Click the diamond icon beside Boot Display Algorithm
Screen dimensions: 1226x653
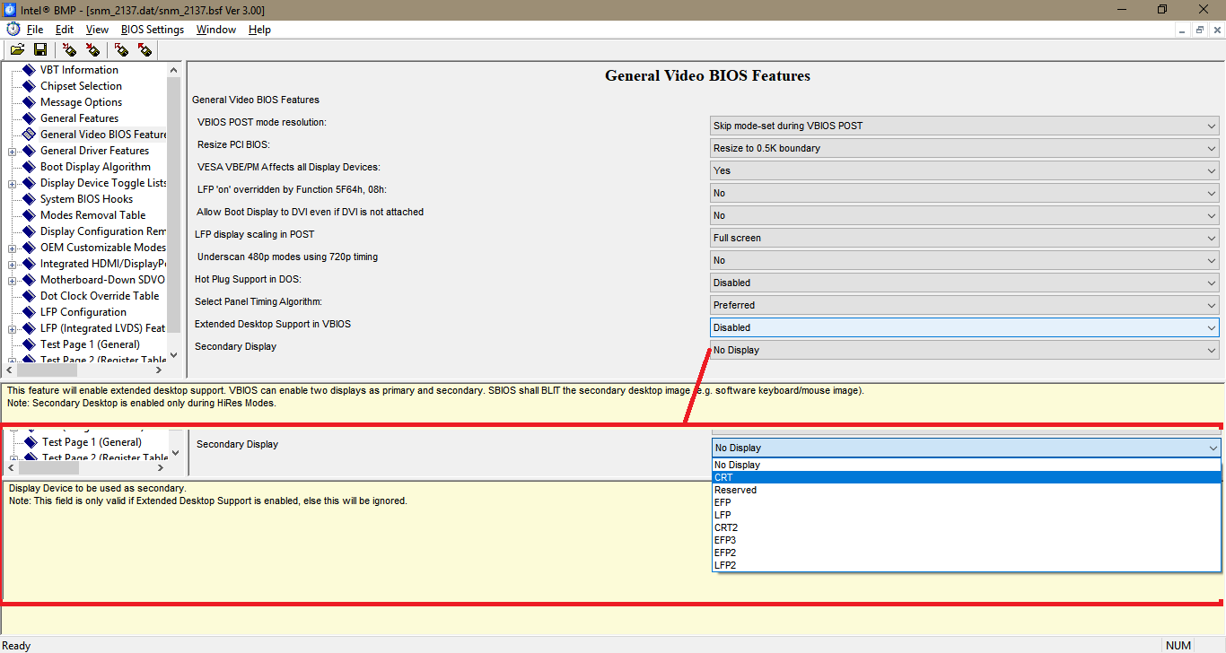pos(30,167)
